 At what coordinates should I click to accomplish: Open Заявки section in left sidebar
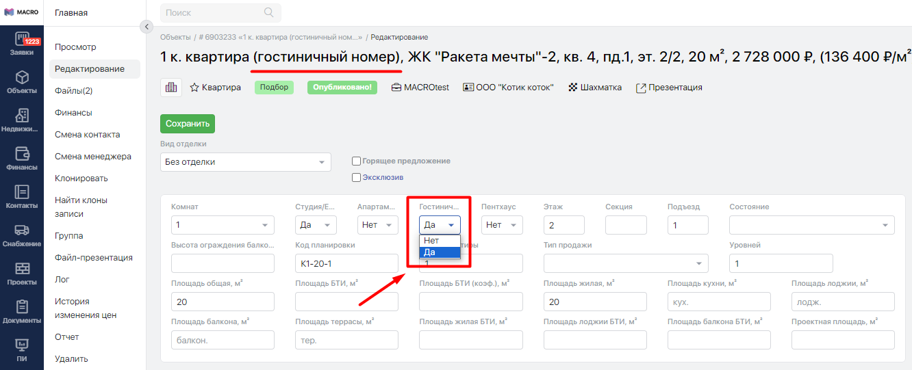pos(21,43)
